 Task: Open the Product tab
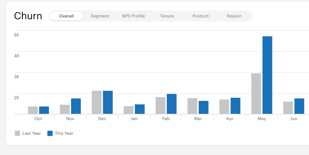pos(200,16)
